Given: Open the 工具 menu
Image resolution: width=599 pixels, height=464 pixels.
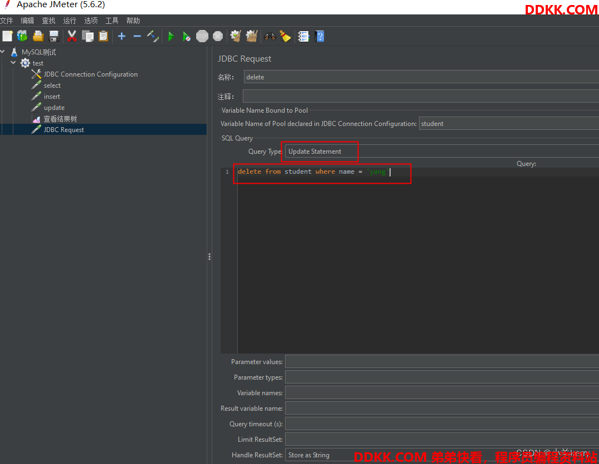Looking at the screenshot, I should pyautogui.click(x=112, y=21).
